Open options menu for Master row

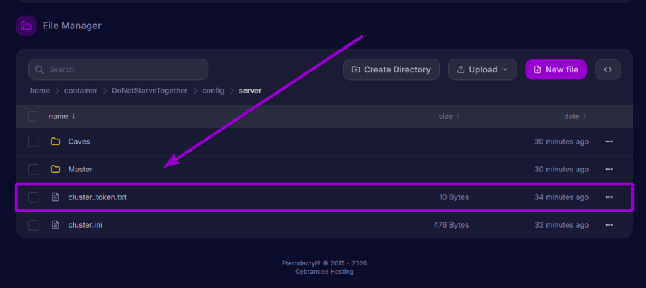(609, 169)
